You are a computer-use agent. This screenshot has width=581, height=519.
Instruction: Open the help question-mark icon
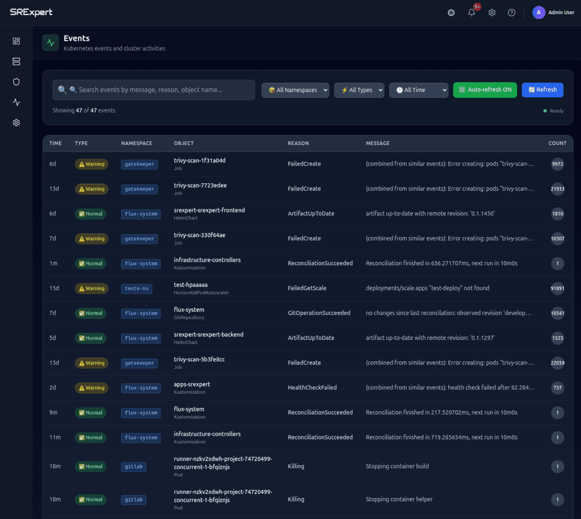(511, 13)
